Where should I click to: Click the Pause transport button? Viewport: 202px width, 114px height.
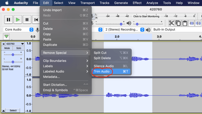(8, 20)
